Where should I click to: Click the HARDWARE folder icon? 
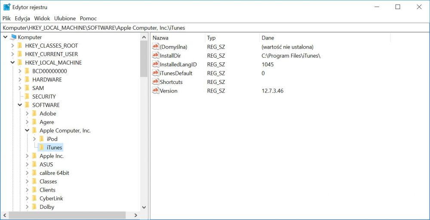(x=27, y=80)
